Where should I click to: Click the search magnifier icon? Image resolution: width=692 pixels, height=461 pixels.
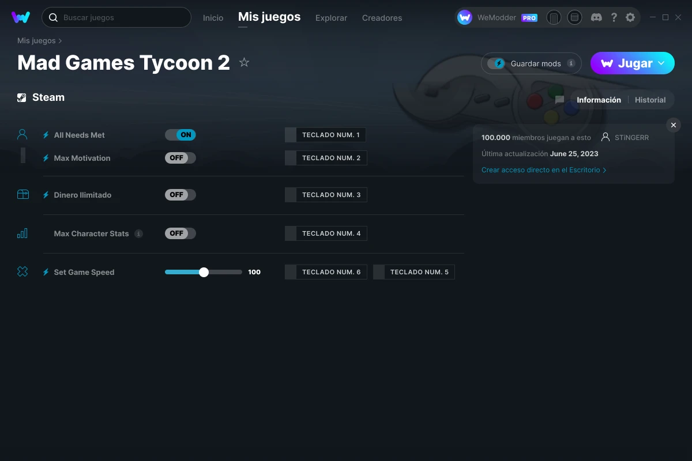click(x=53, y=18)
